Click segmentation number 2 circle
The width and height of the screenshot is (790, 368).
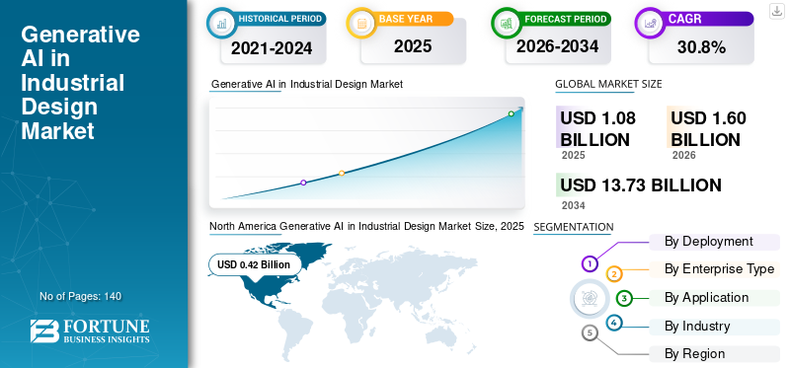point(614,274)
